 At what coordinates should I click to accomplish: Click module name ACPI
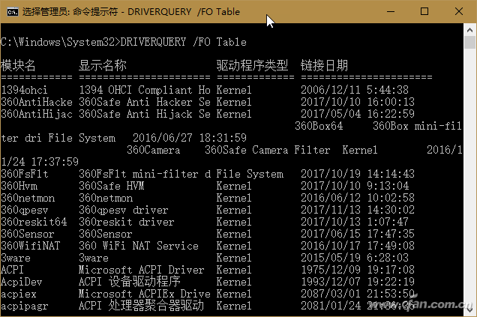click(12, 270)
